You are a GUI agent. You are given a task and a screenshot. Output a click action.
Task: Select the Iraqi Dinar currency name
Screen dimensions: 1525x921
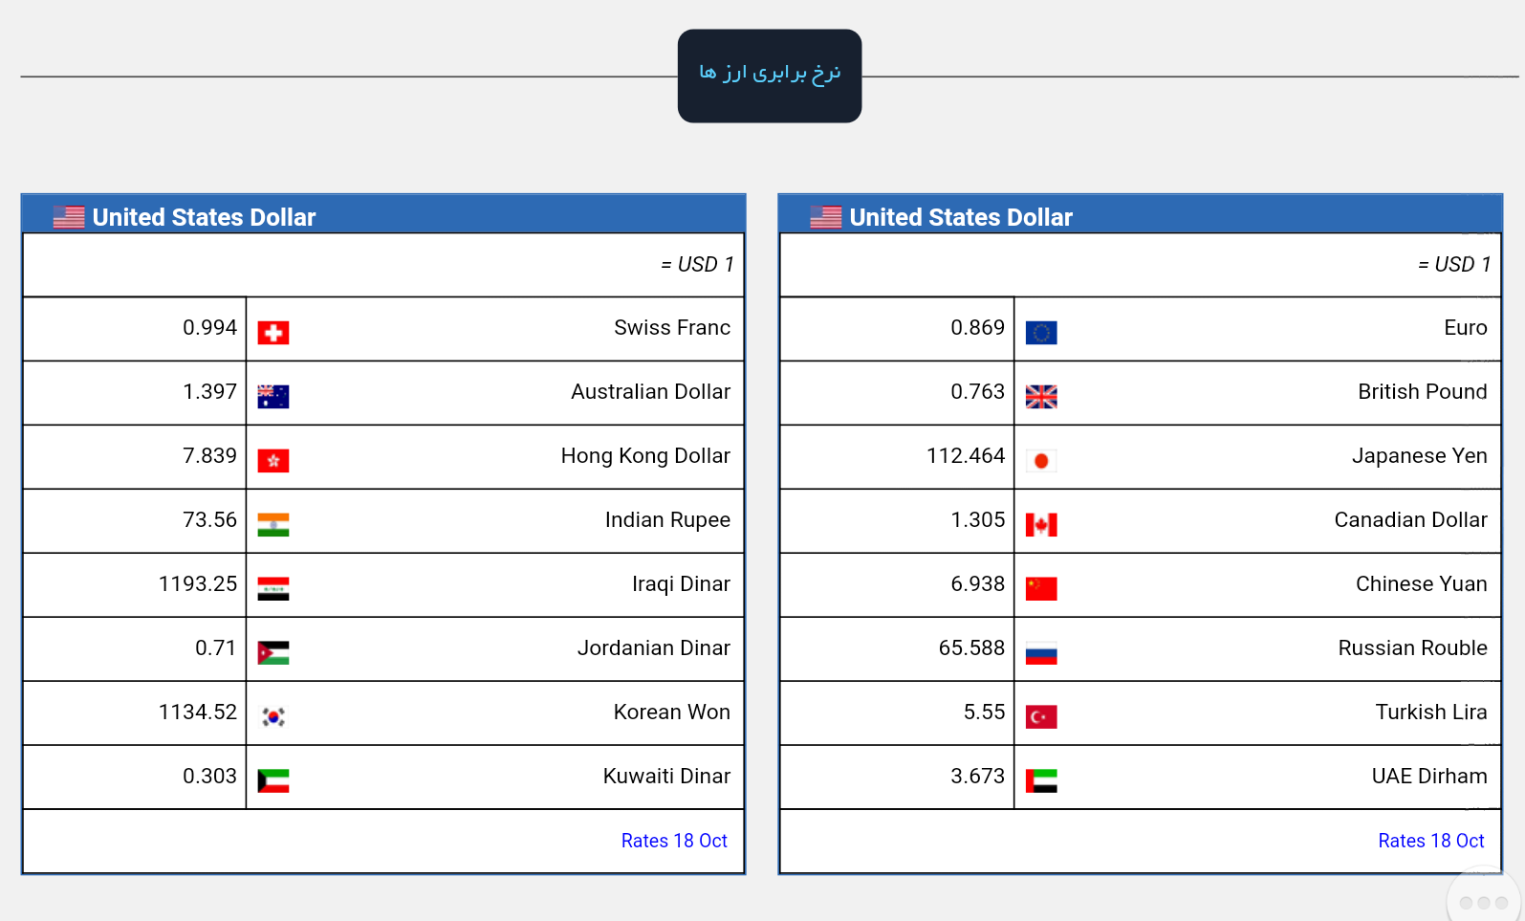coord(681,584)
